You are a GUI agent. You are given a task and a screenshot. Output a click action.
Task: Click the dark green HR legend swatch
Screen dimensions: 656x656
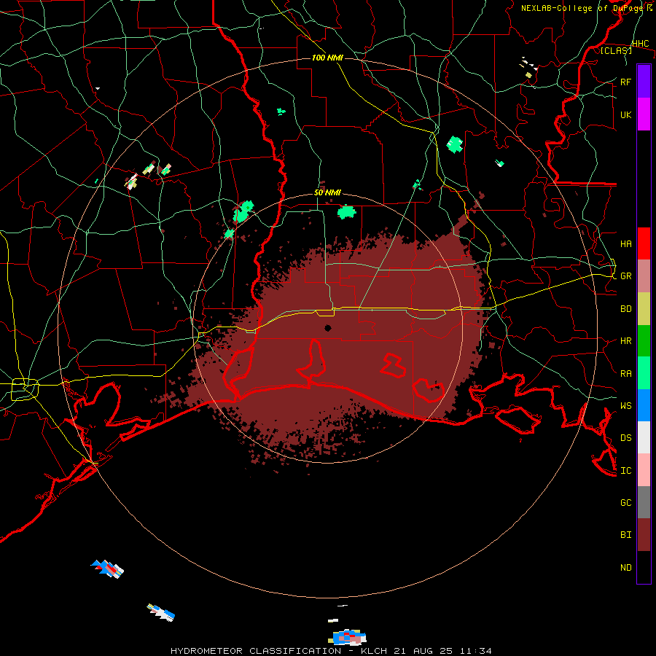[x=644, y=341]
